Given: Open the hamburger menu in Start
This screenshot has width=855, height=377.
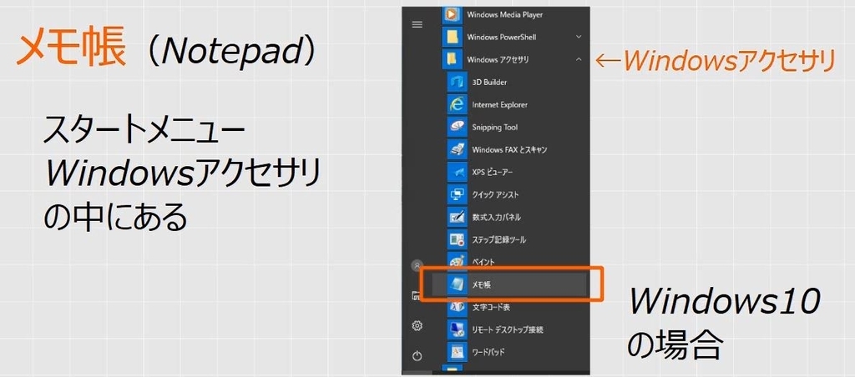Looking at the screenshot, I should (417, 24).
